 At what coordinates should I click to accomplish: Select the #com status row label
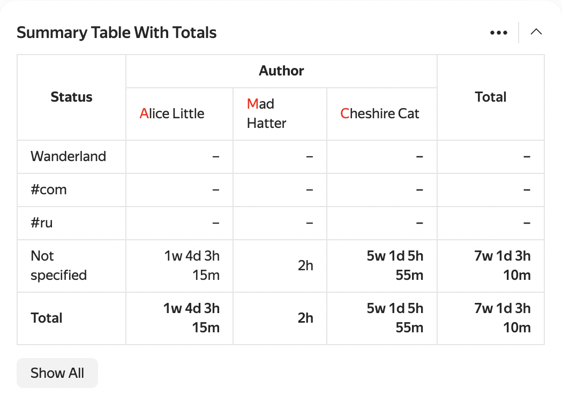tap(49, 190)
